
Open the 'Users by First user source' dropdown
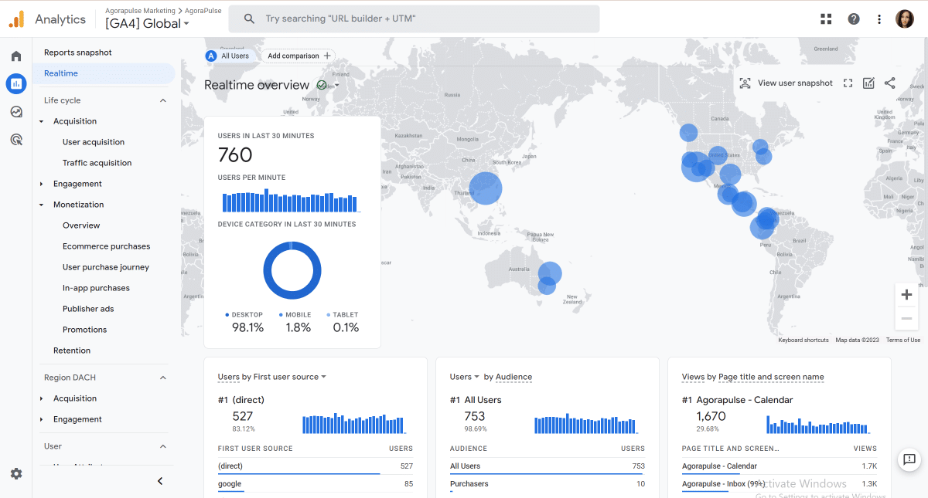272,377
